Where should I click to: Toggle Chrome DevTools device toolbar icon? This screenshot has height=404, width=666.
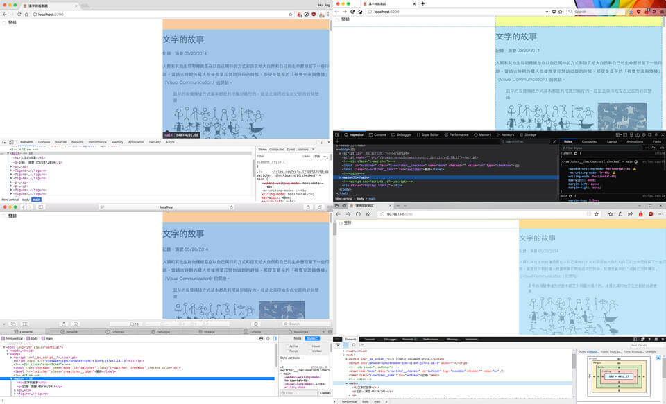[11, 142]
